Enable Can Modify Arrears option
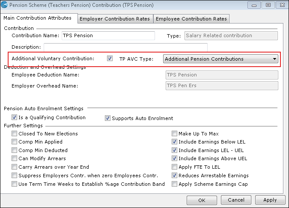The image size is (289, 208). pyautogui.click(x=14, y=158)
